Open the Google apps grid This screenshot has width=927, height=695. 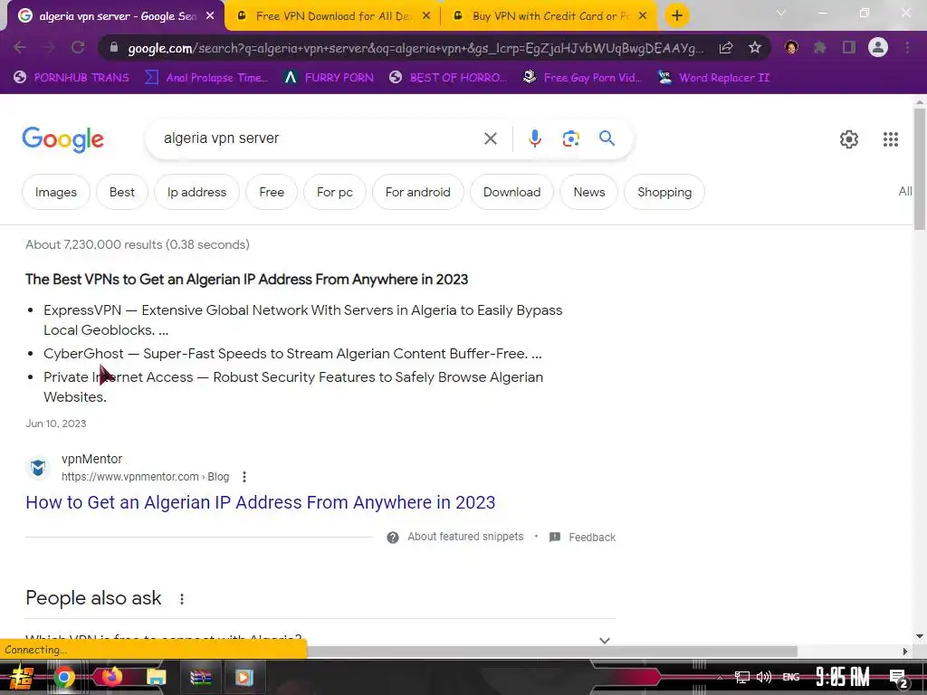tap(891, 139)
